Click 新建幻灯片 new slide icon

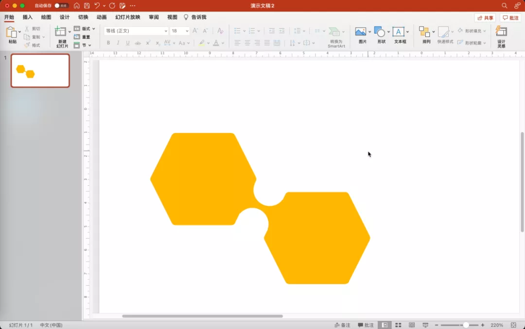pyautogui.click(x=61, y=32)
